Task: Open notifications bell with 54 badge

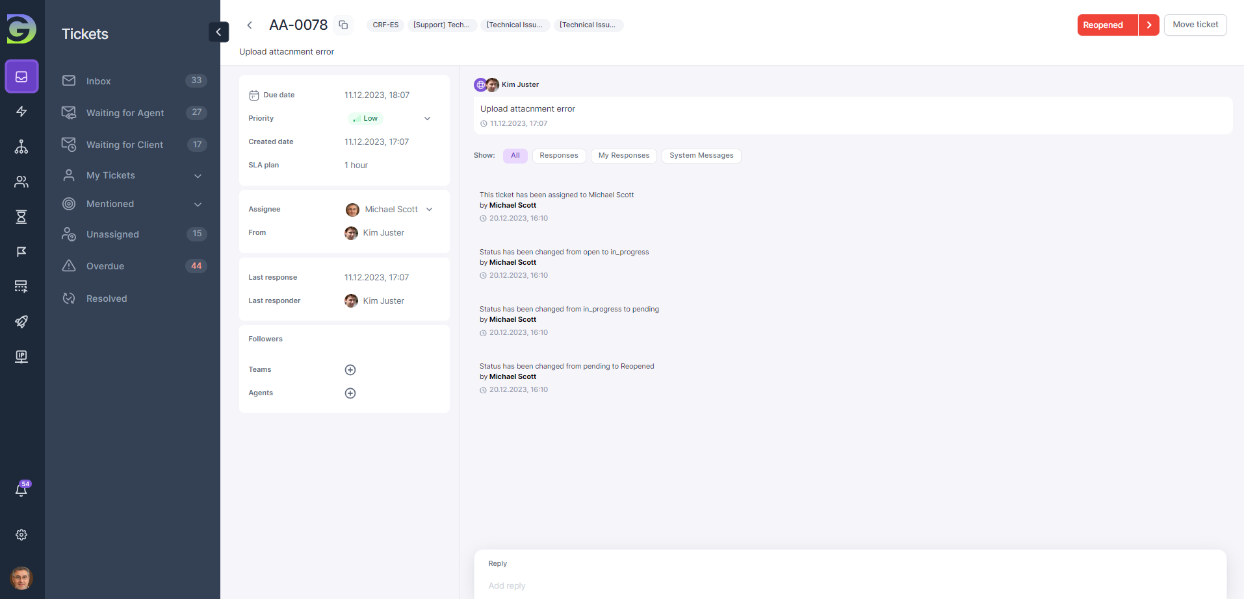Action: (21, 490)
